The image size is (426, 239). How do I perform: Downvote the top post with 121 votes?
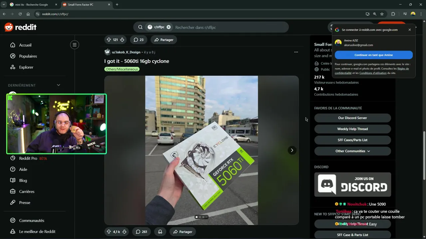122,40
